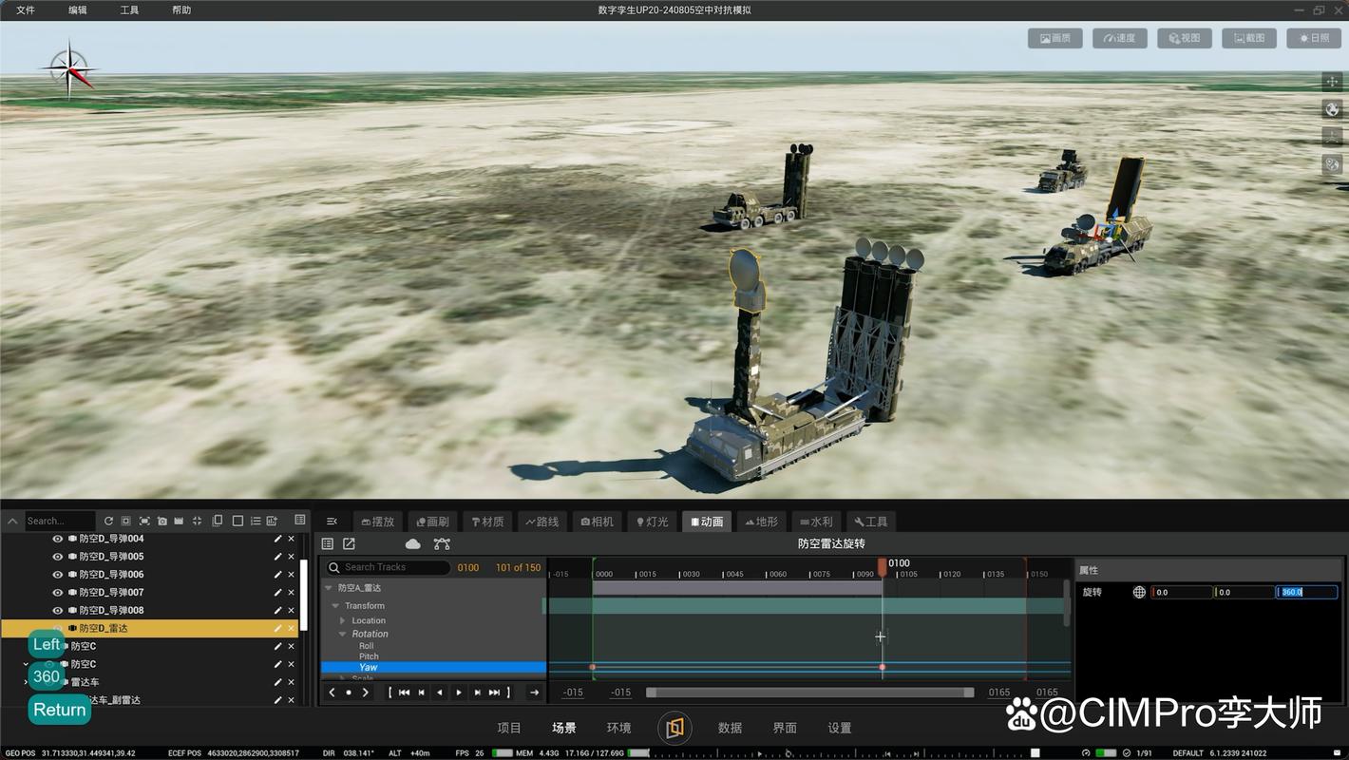The height and width of the screenshot is (760, 1349).
Task: Click the list view icon in tree toolbar
Action: tap(256, 521)
